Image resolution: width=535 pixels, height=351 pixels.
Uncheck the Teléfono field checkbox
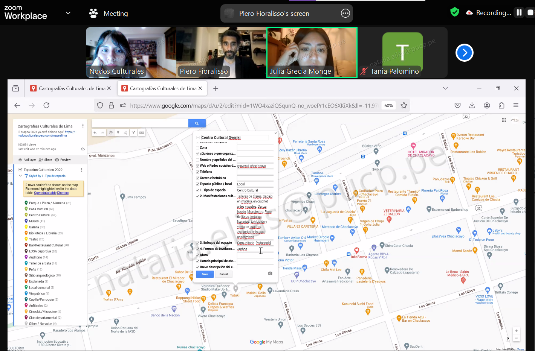(x=197, y=172)
